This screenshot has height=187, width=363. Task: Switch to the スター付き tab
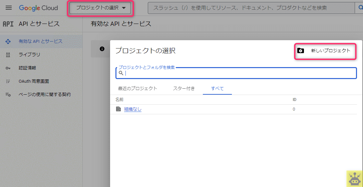coord(184,88)
